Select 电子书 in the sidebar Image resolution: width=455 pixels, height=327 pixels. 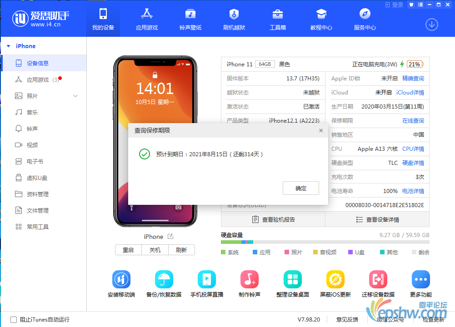(x=45, y=161)
